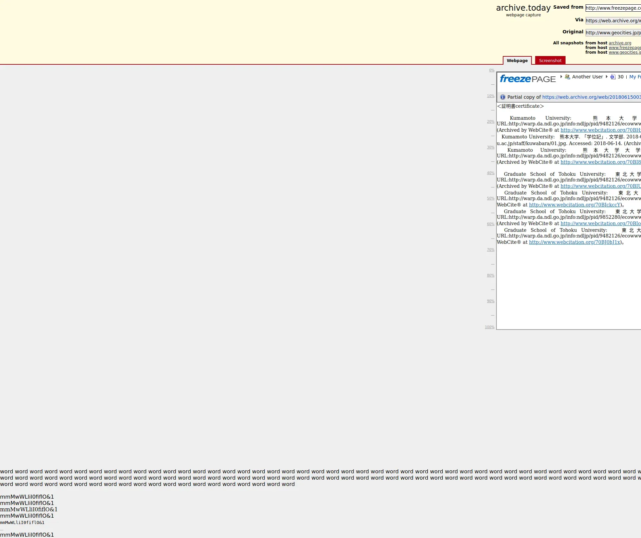Viewport: 641px width, 538px height.
Task: Open the webcitation.org 70BIckccY link
Action: coord(574,205)
